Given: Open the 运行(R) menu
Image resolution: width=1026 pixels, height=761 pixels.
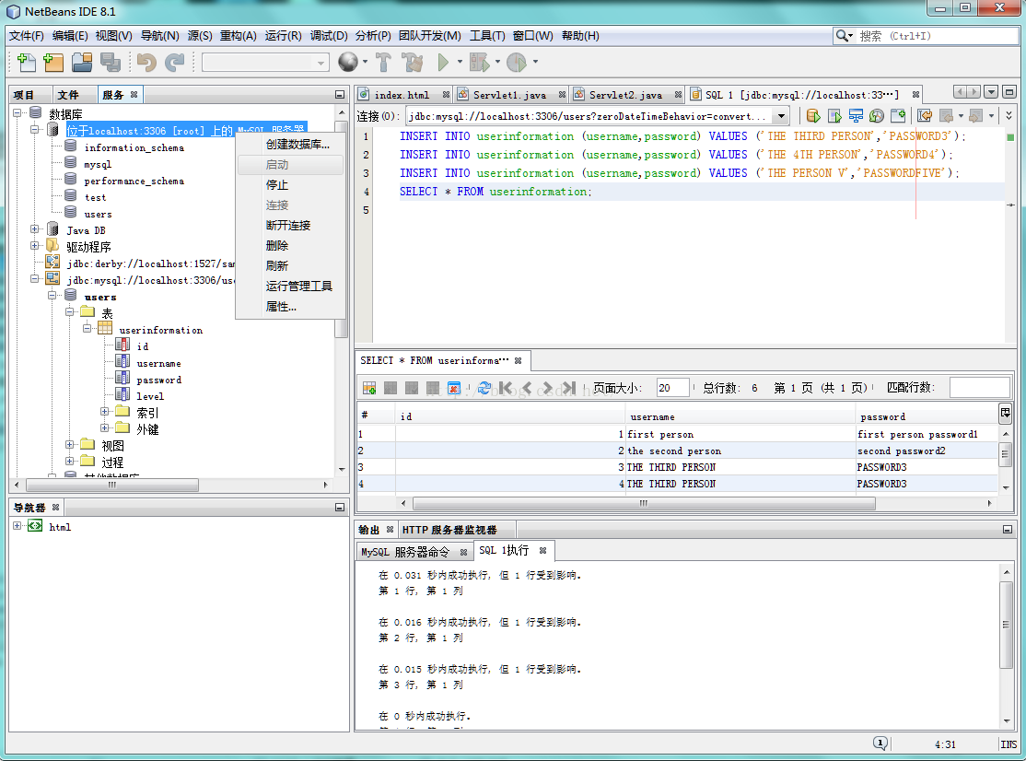Looking at the screenshot, I should [x=284, y=36].
